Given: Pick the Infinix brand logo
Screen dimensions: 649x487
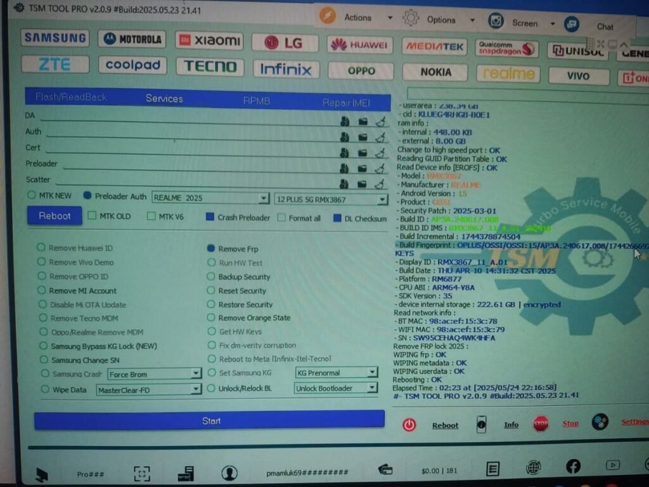Looking at the screenshot, I should (286, 68).
